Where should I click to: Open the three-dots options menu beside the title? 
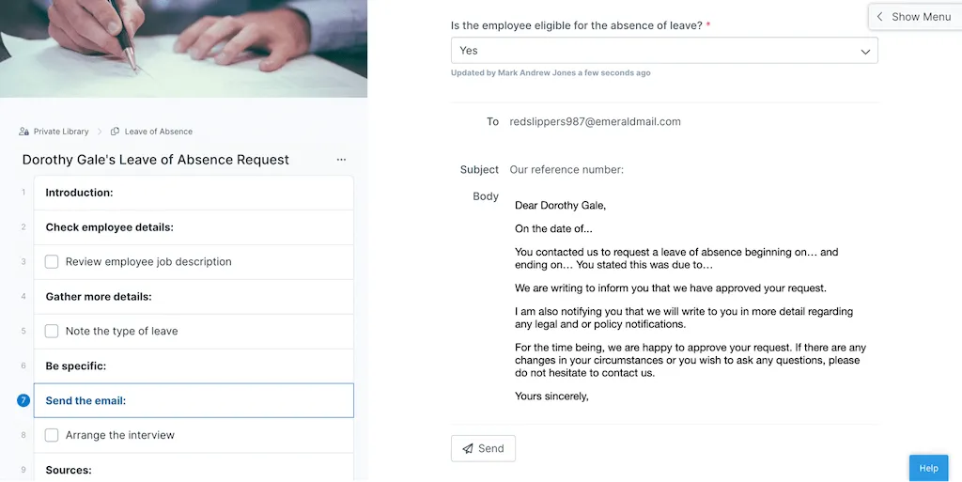point(341,160)
